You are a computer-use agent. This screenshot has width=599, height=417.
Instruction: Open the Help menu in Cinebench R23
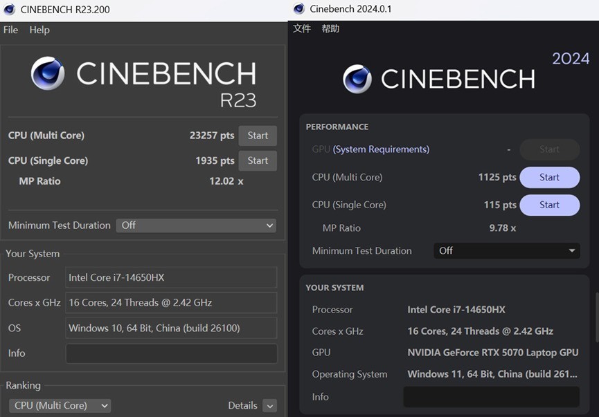click(x=39, y=30)
